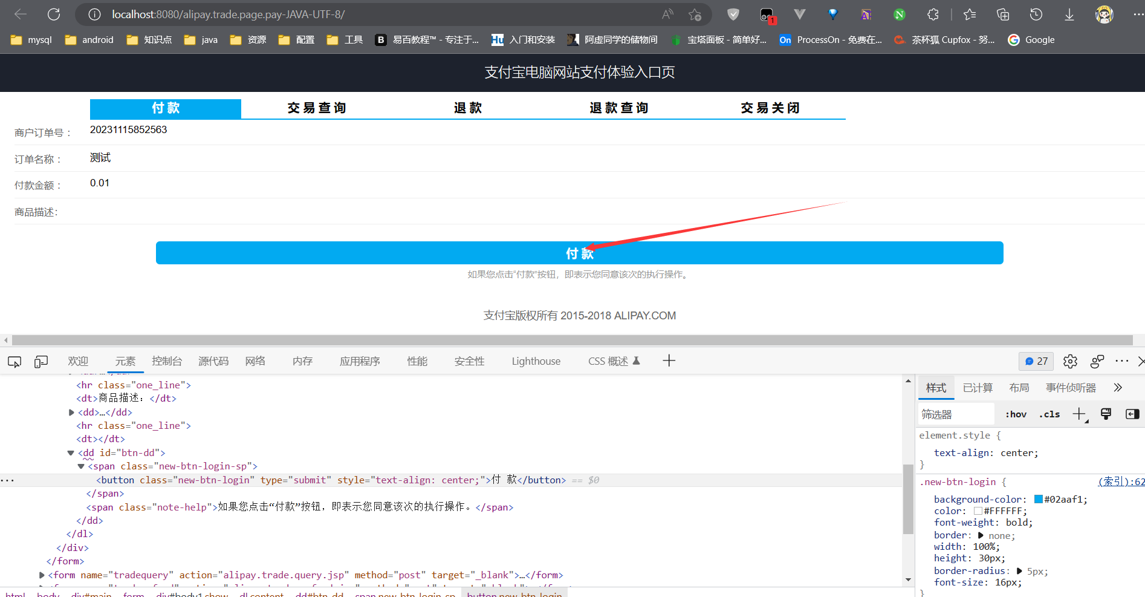Open the Collections icon
The image size is (1145, 597).
[1003, 14]
